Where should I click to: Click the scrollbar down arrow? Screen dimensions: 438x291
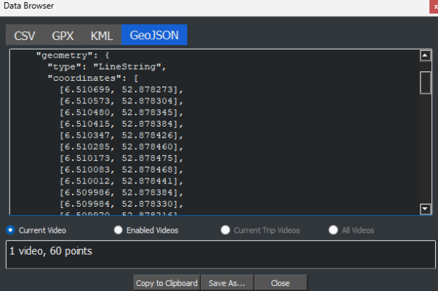coord(425,209)
